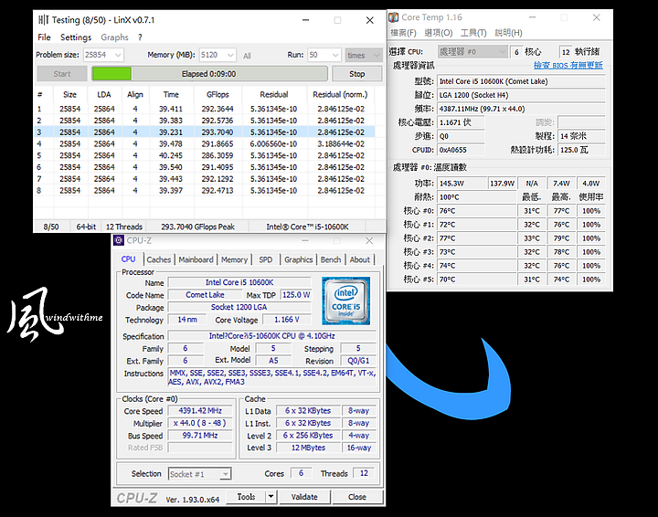Close the LinX window
658x517 pixels.
tap(370, 20)
